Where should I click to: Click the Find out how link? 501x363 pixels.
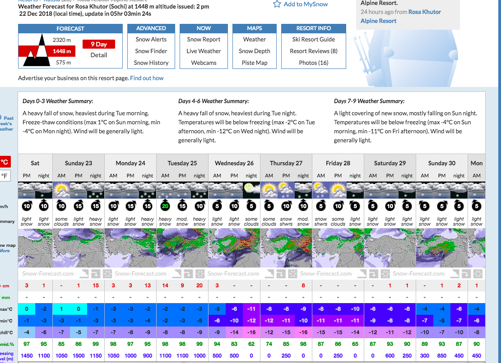point(147,78)
